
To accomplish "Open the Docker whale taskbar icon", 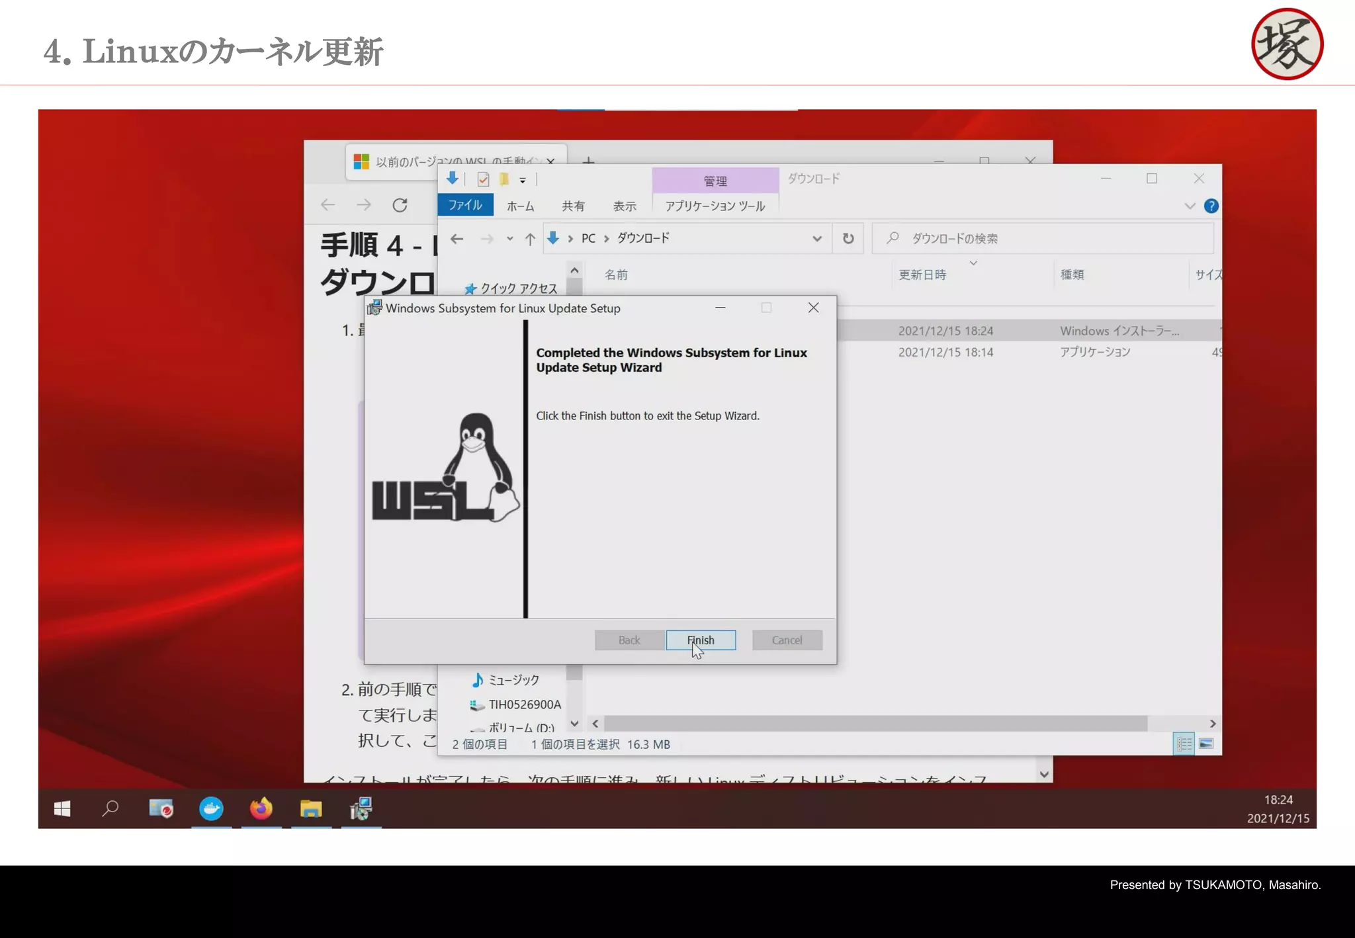I will coord(211,808).
